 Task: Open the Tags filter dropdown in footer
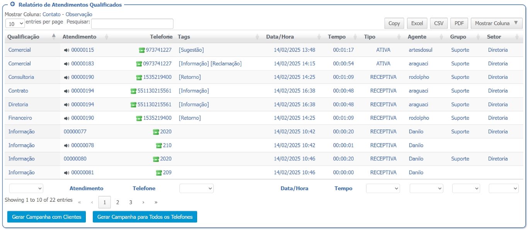196,188
